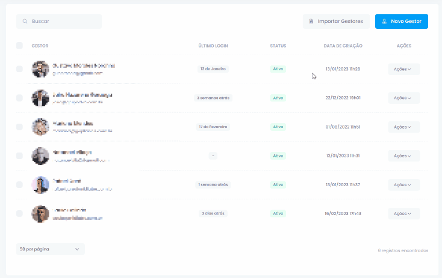Click Novo Gestor button
This screenshot has width=442, height=278.
coord(402,22)
